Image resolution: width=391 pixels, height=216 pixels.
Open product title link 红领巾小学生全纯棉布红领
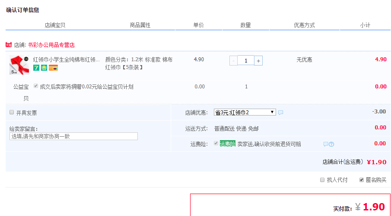click(67, 60)
